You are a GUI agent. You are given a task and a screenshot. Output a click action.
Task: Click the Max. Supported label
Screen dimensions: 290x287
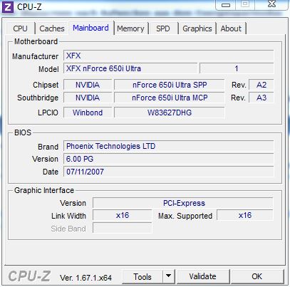[x=185, y=216]
